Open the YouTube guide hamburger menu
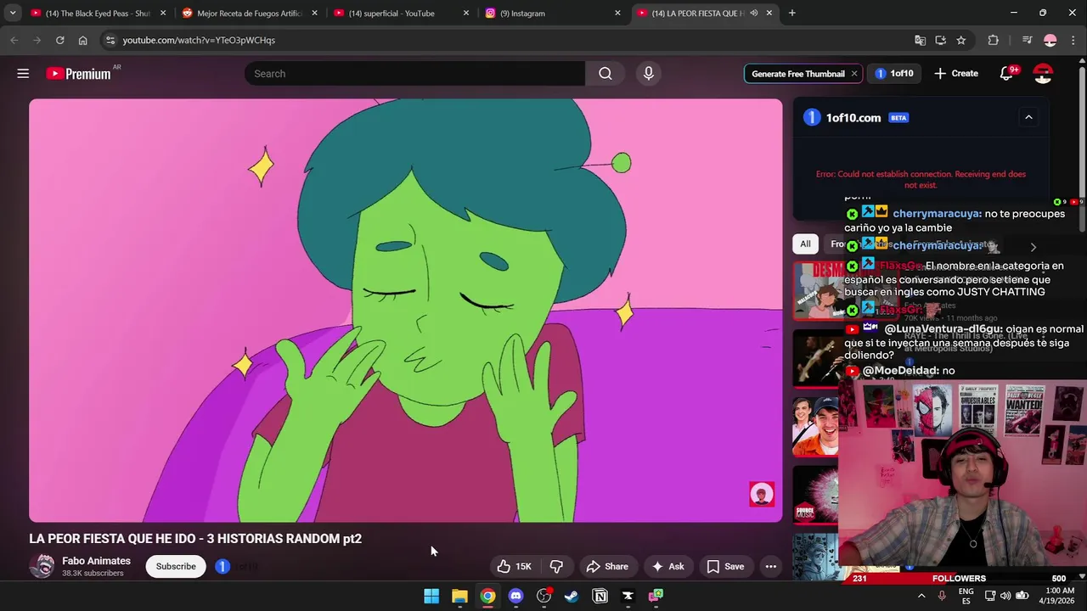The height and width of the screenshot is (611, 1087). click(23, 74)
